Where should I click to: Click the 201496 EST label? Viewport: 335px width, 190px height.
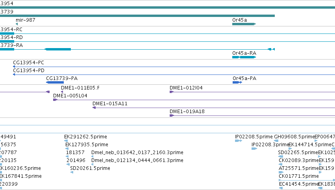click(76, 160)
